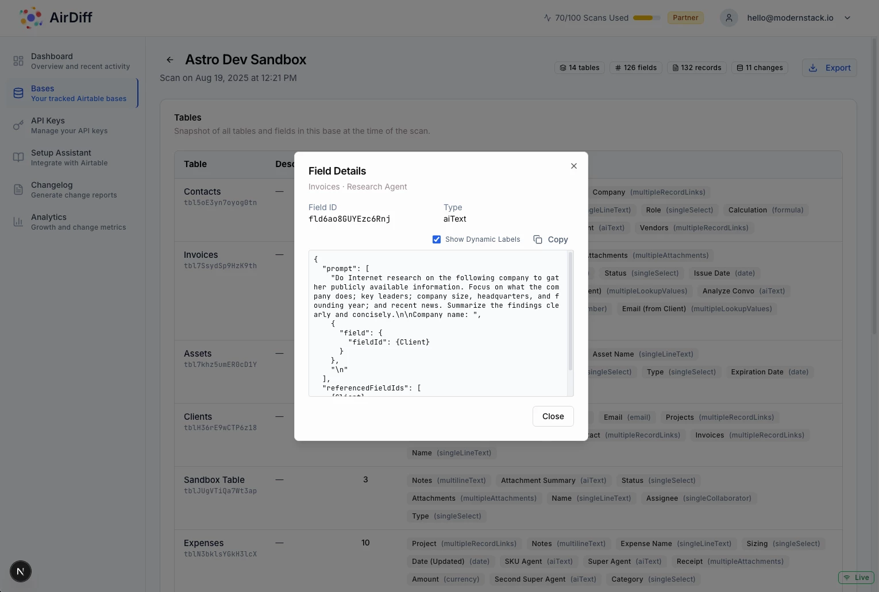
Task: Click the 126 fields badge
Action: (x=636, y=68)
